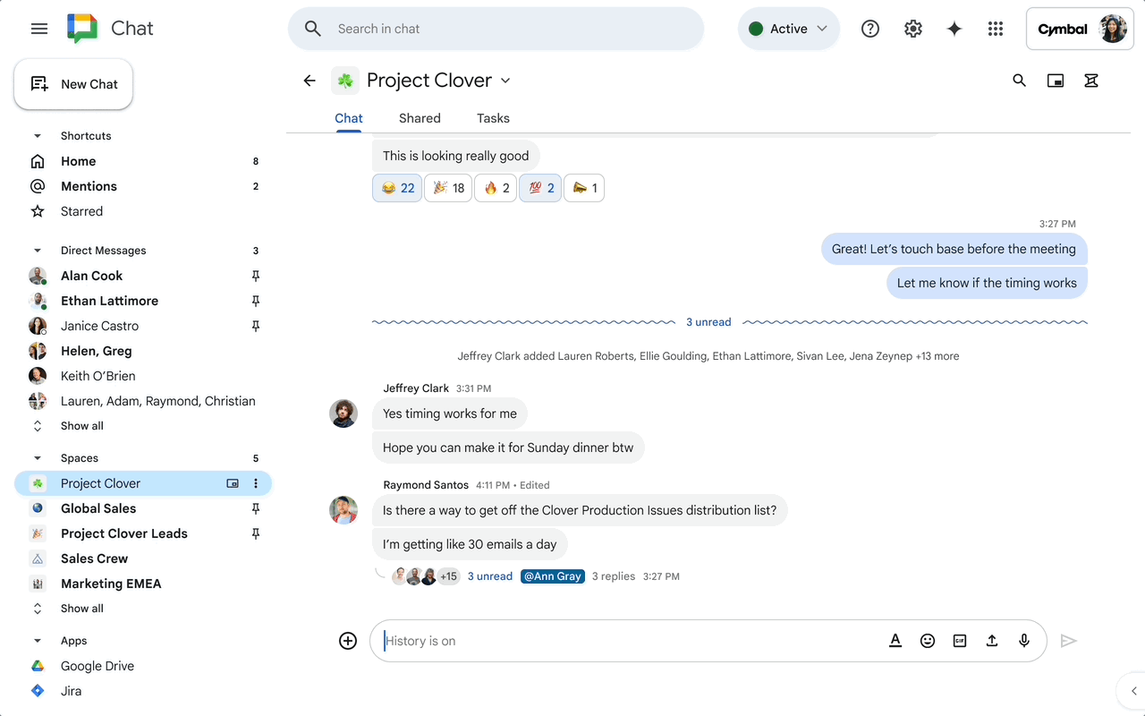Viewport: 1145px width, 716px height.
Task: Open text formatting options in the compose bar
Action: (x=895, y=641)
